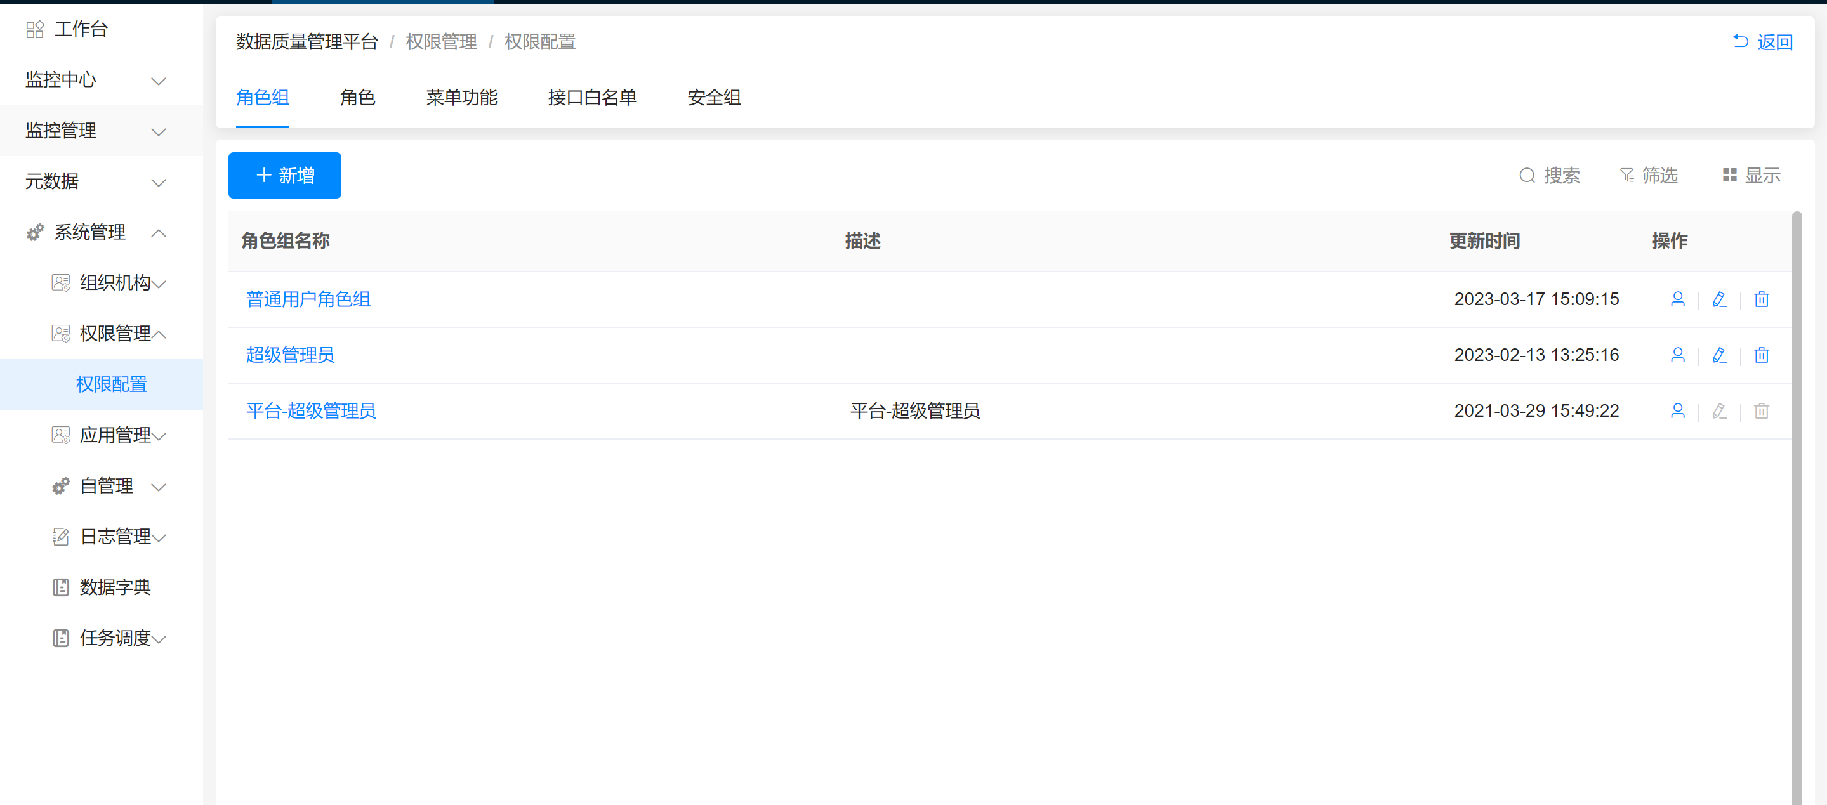
Task: Click the 搜索 button label
Action: (1562, 175)
